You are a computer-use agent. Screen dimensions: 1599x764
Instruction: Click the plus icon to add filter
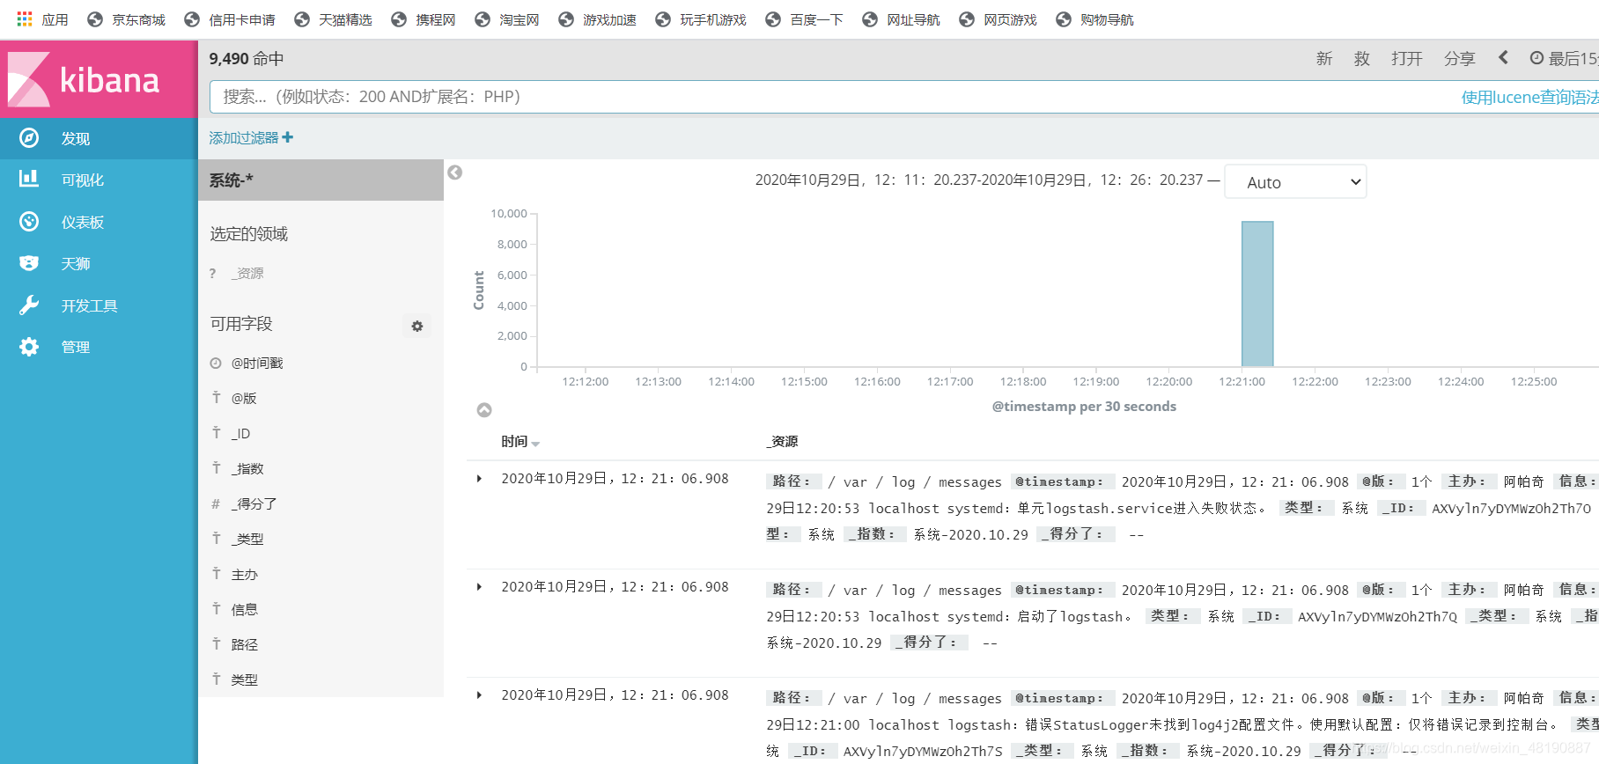[x=288, y=137]
